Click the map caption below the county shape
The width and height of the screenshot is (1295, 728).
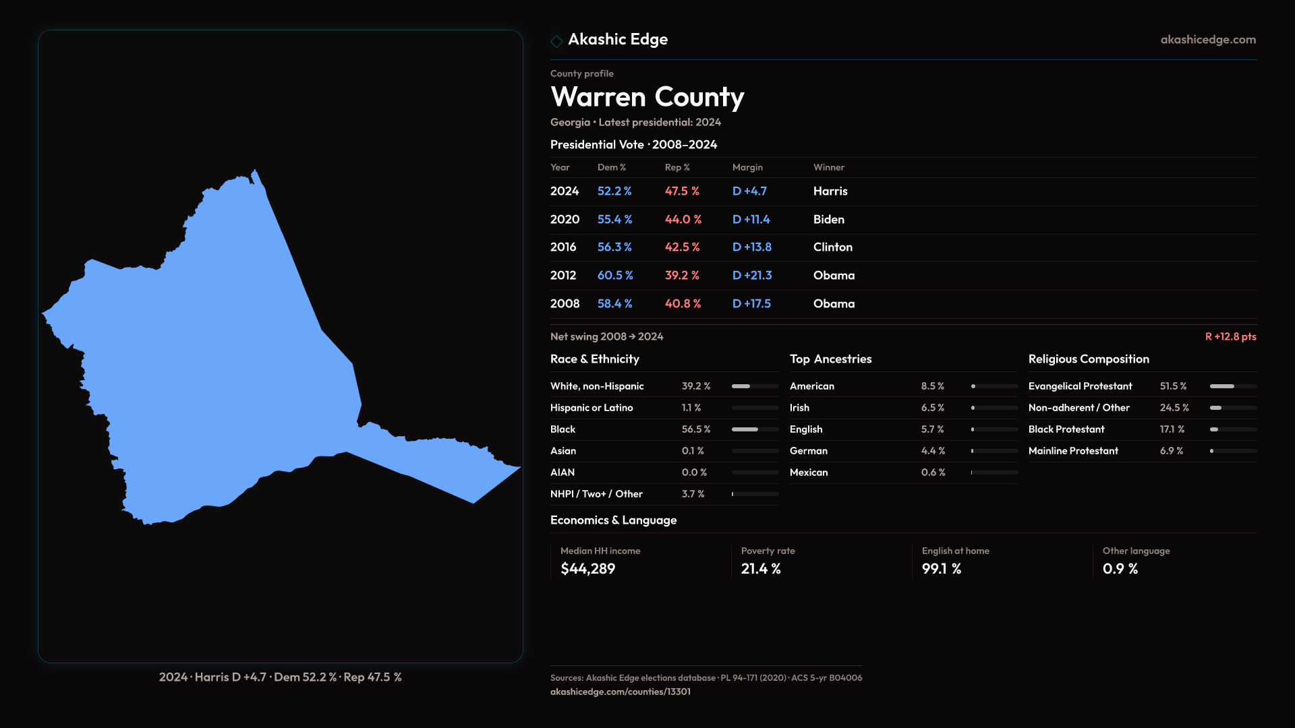(x=280, y=677)
